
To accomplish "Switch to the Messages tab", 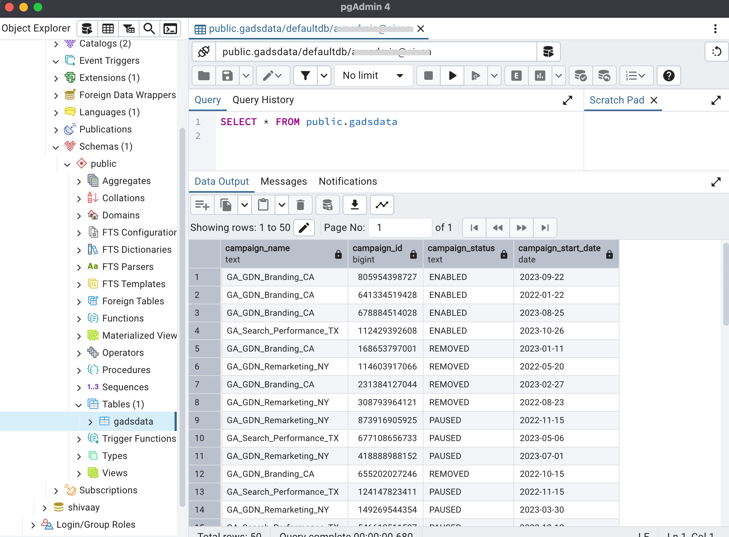I will click(x=283, y=182).
